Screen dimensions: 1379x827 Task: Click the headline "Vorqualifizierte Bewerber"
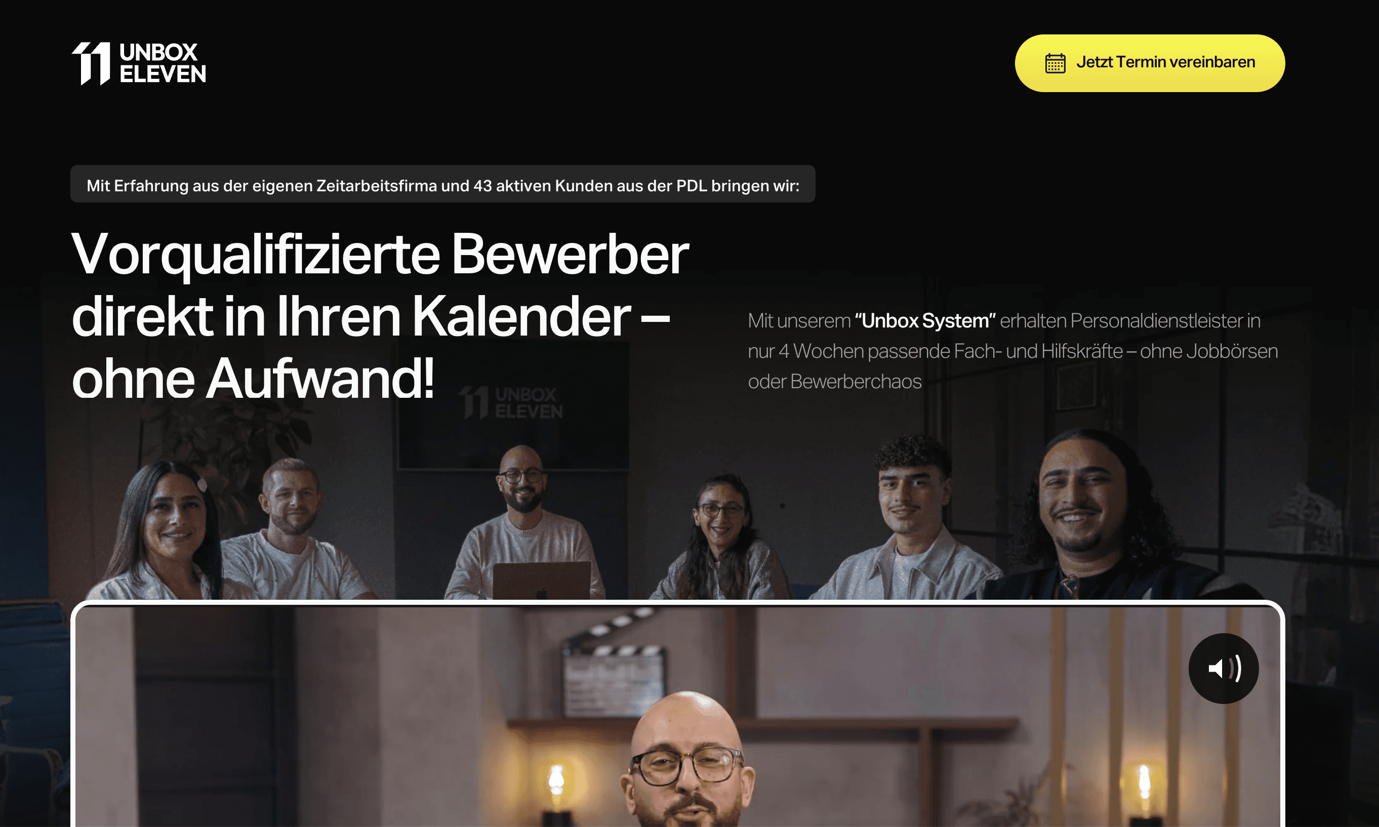[x=380, y=255]
